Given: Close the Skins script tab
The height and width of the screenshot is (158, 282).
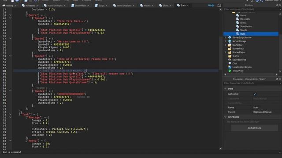Looking at the screenshot, I should tap(171, 6).
